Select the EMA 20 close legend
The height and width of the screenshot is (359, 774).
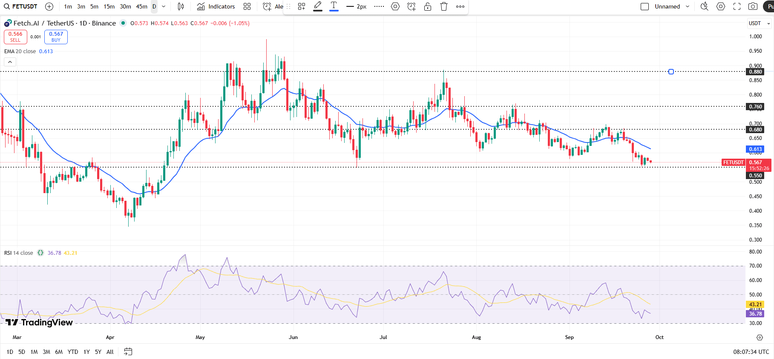[20, 51]
